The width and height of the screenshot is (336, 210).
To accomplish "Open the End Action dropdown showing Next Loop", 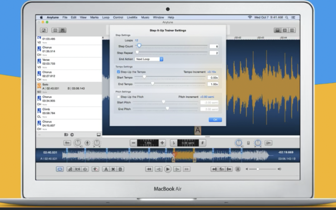I will click(149, 59).
